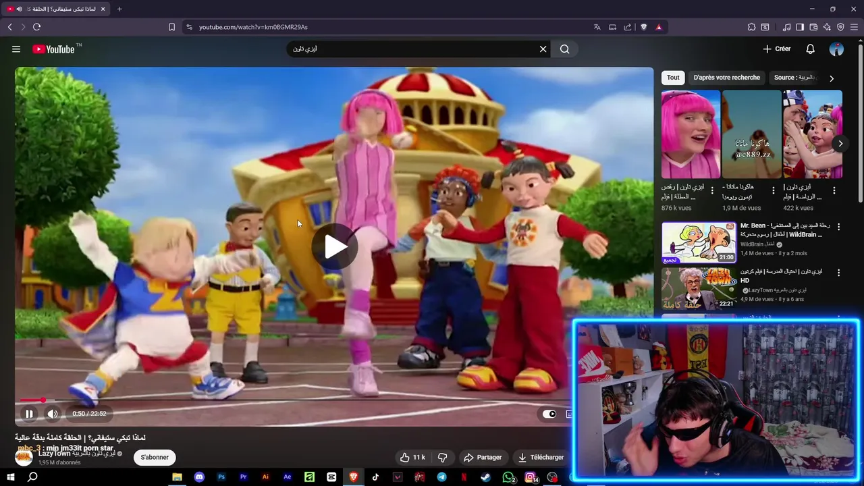Open options menu for 4,9 M vues video
Screen dimensions: 864x486
pyautogui.click(x=839, y=273)
